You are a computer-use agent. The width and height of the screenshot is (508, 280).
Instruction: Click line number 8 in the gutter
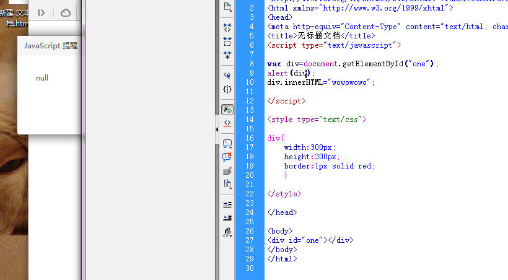(252, 64)
